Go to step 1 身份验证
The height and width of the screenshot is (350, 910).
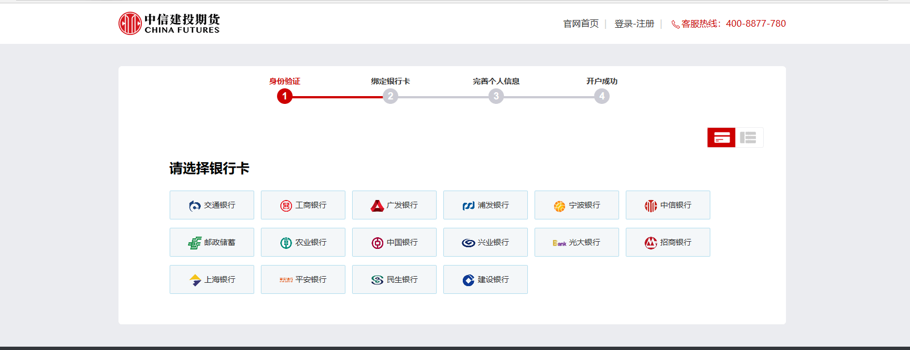coord(285,96)
